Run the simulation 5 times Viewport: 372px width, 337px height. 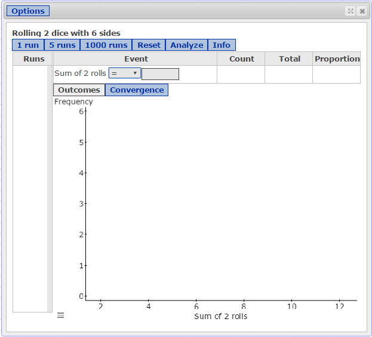click(62, 45)
